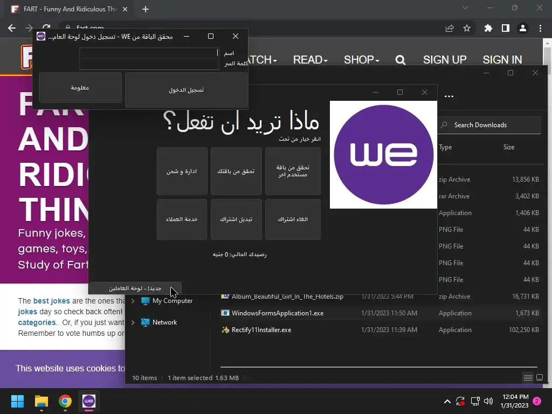Open Windows Start menu
This screenshot has width=552, height=414.
[x=17, y=401]
